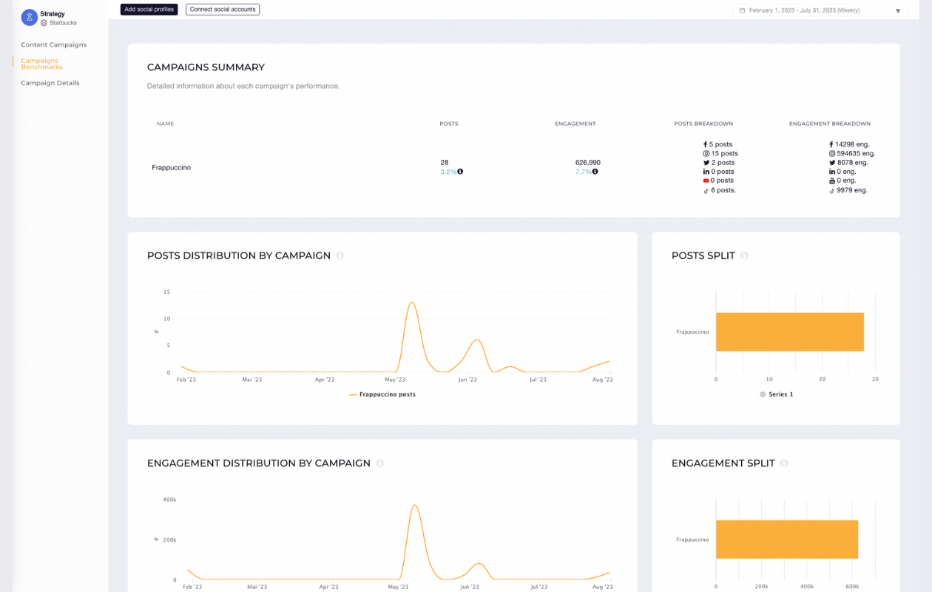This screenshot has height=592, width=932.
Task: Click Twitter icon beside 8078 eng.
Action: pyautogui.click(x=831, y=163)
